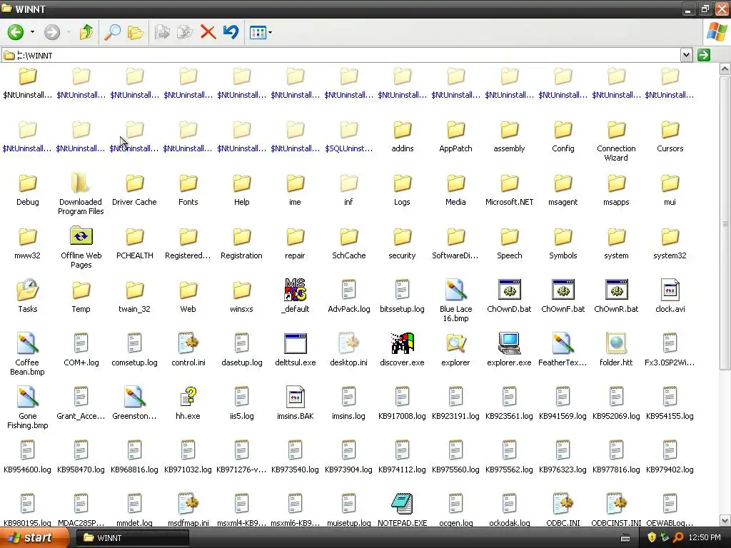The width and height of the screenshot is (731, 548).
Task: Select the Fonts folder
Action: [x=188, y=190]
